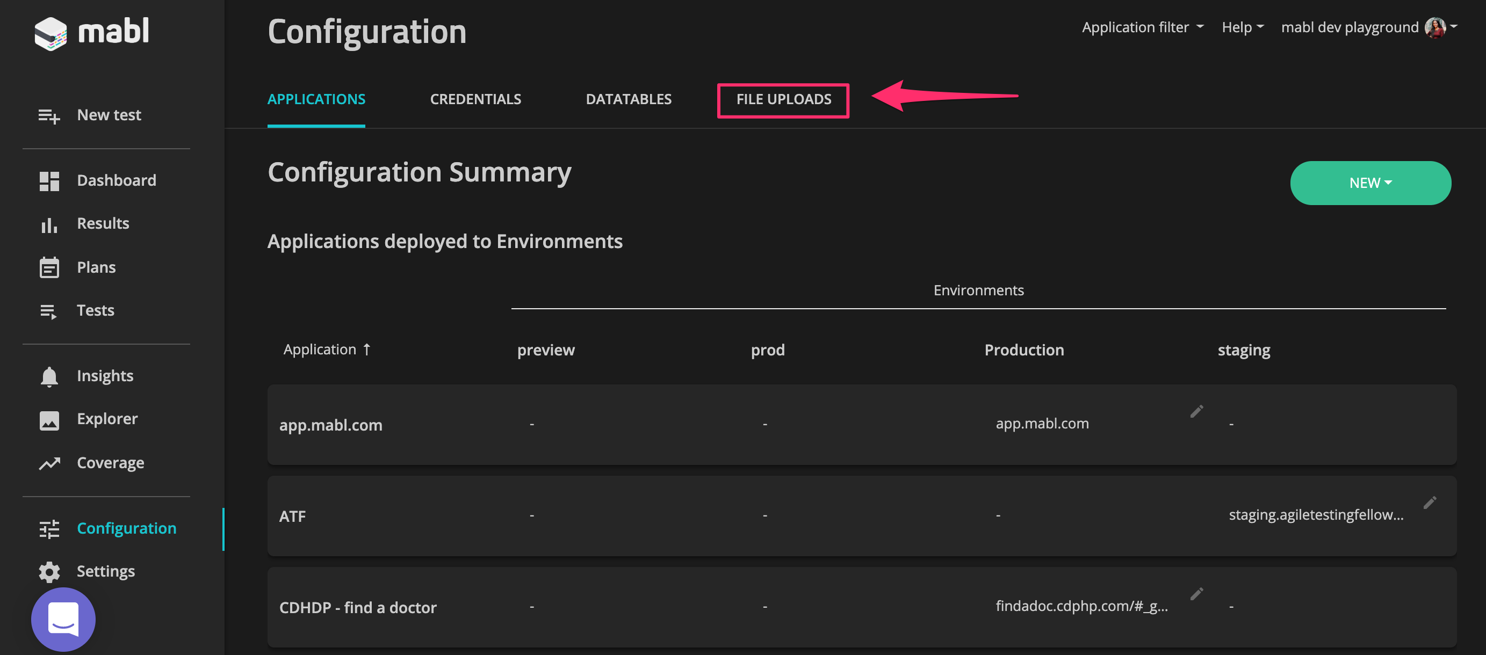Click the Plans calendar icon
The width and height of the screenshot is (1486, 655).
pyautogui.click(x=49, y=267)
